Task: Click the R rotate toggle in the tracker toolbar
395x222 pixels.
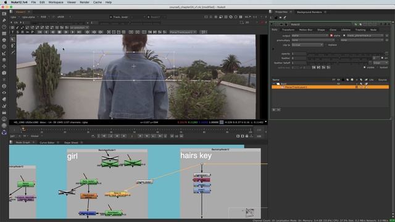Action: [22, 32]
